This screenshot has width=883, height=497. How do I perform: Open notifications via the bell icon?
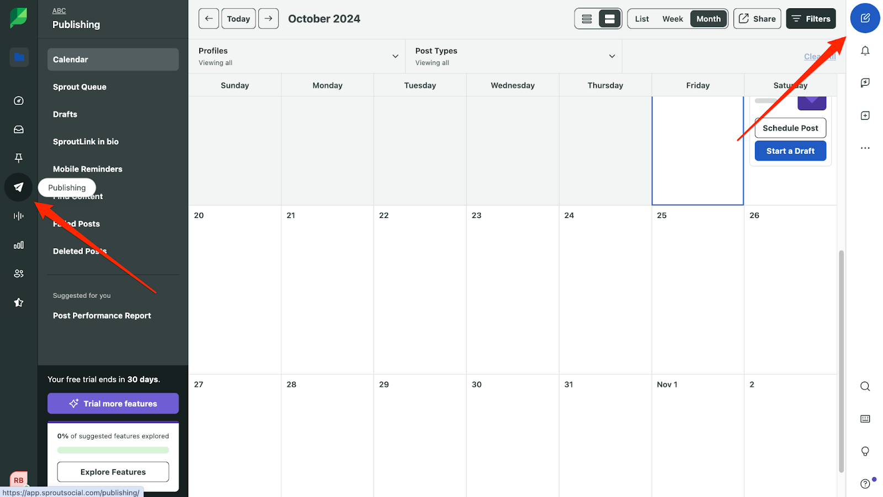[864, 50]
